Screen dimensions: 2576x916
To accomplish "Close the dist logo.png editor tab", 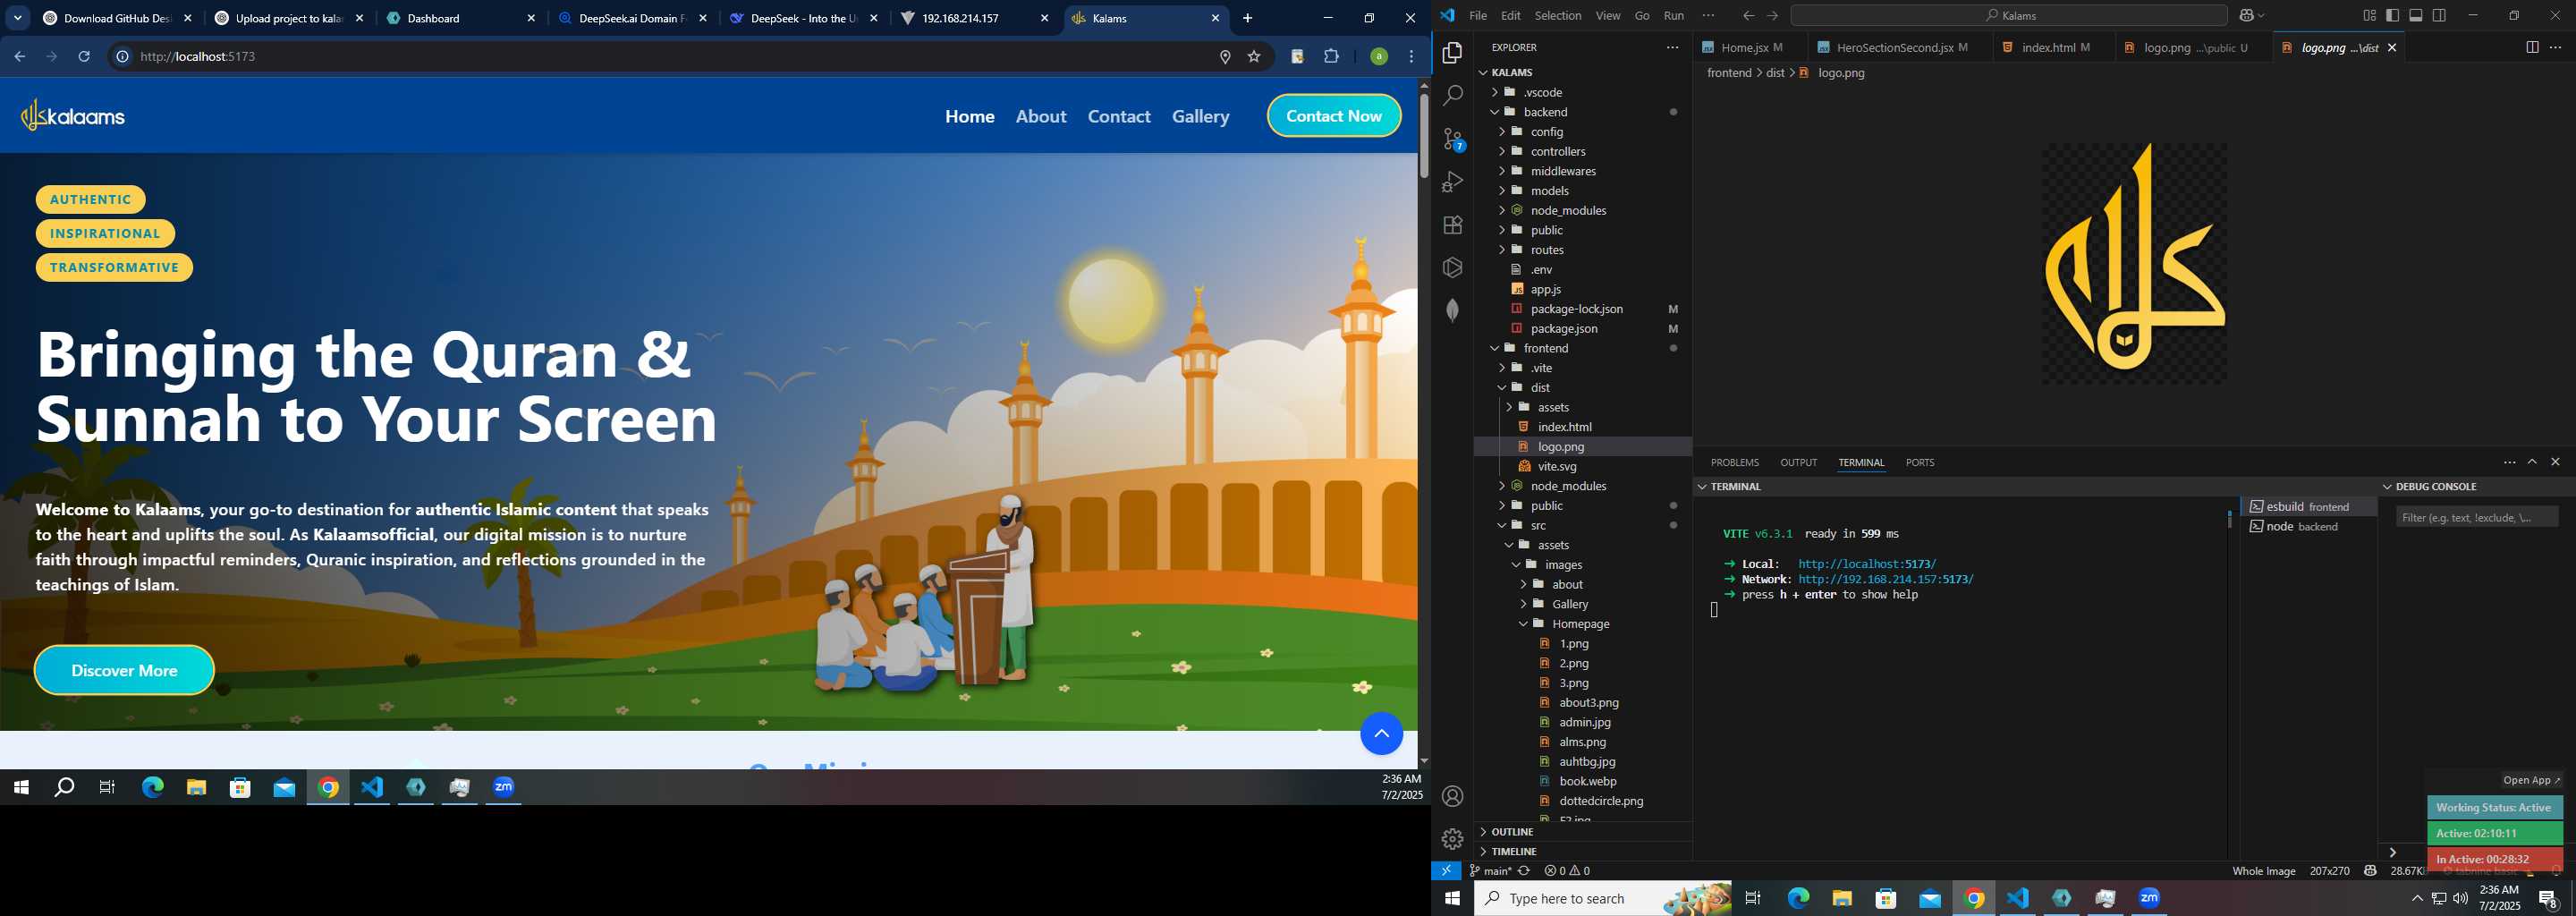I will (x=2392, y=48).
